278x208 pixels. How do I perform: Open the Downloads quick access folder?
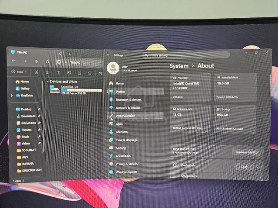point(26,116)
